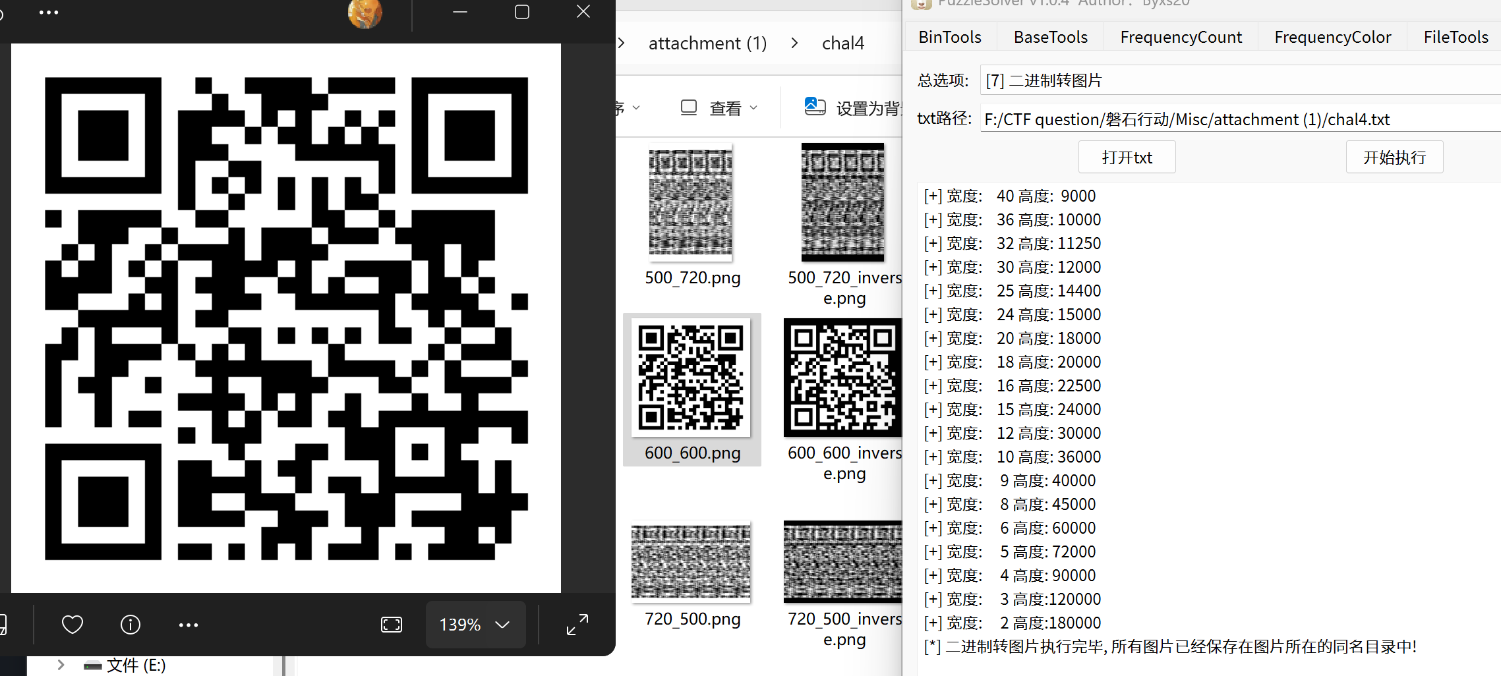The width and height of the screenshot is (1501, 676).
Task: Click 设置为背景 set as background button
Action: pyautogui.click(x=853, y=108)
